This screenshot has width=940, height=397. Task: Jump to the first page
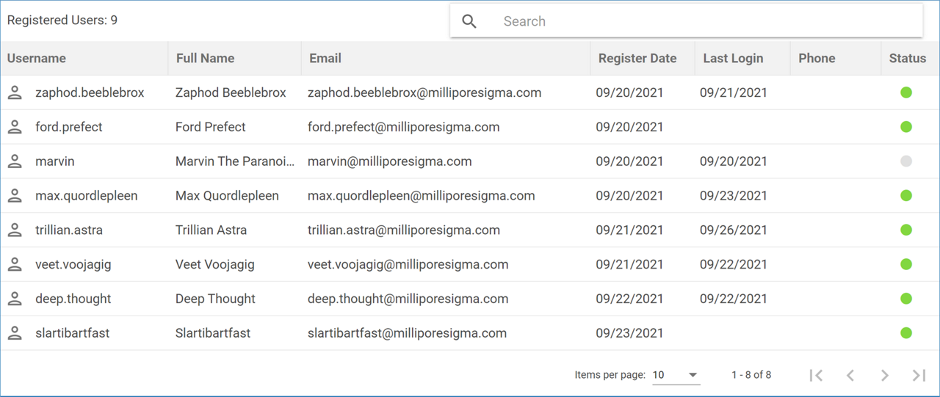tap(815, 375)
